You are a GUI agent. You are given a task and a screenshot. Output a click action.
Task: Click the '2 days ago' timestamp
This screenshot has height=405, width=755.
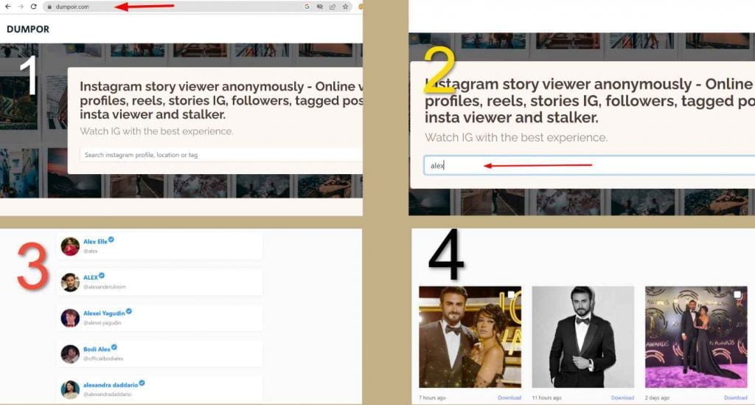657,398
